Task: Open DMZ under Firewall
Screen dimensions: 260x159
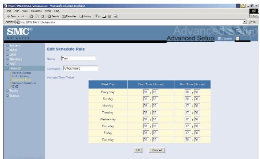Action: pyautogui.click(x=15, y=87)
